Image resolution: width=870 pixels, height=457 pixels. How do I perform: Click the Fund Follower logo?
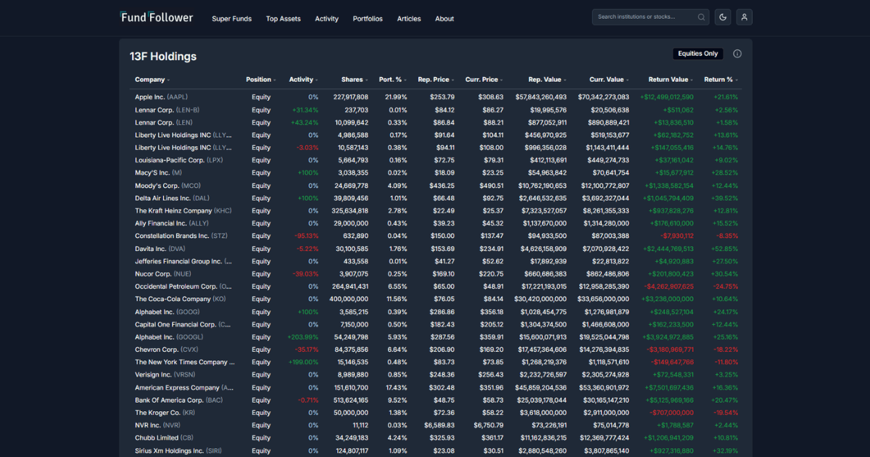click(157, 17)
